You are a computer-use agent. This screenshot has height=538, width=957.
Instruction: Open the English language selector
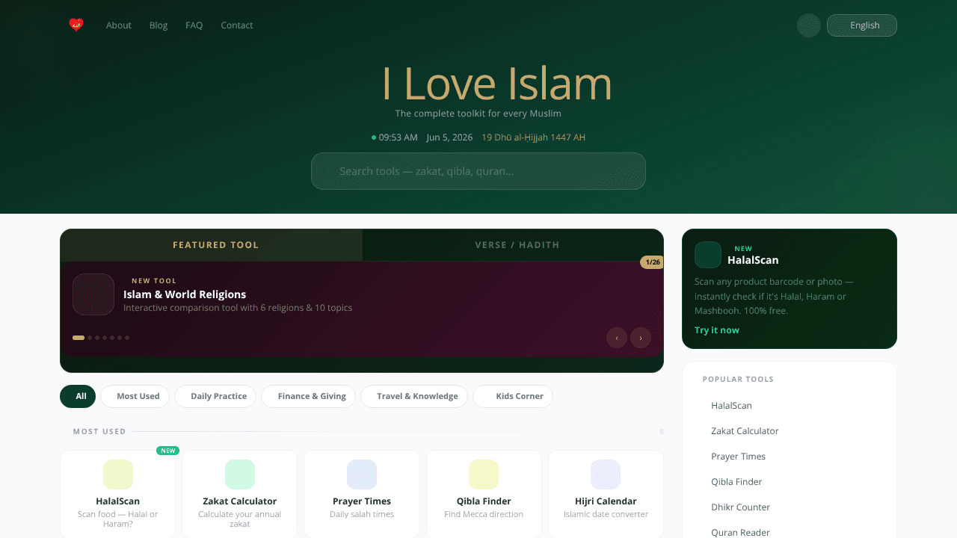click(x=861, y=25)
